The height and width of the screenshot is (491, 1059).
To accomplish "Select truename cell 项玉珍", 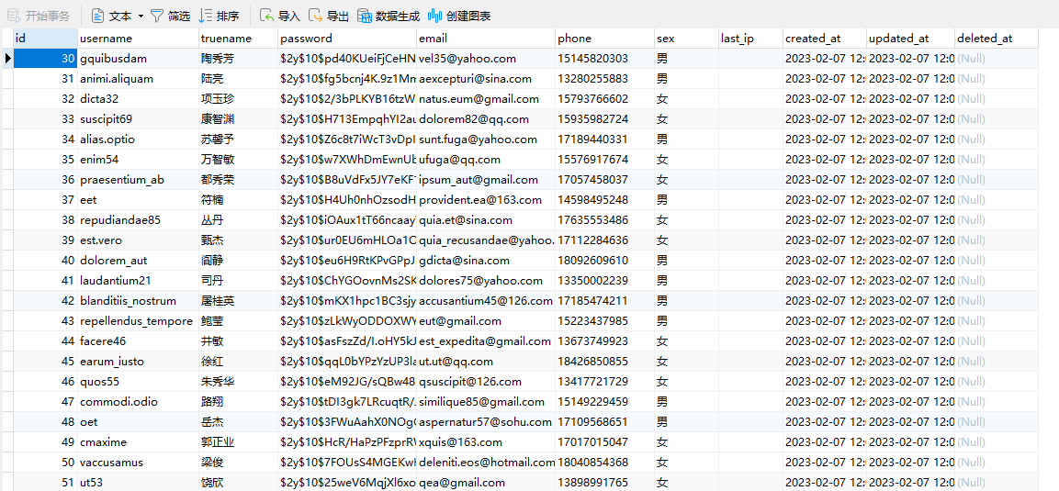I will (239, 99).
